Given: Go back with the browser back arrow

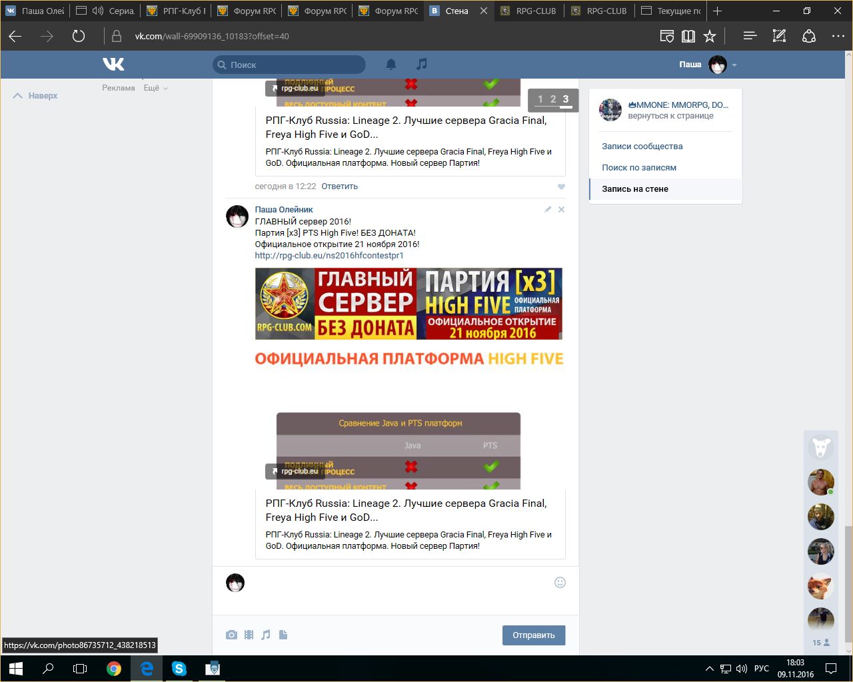Looking at the screenshot, I should coord(15,36).
